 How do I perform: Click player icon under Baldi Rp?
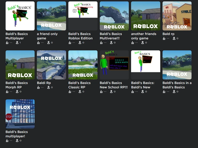pos(49,87)
